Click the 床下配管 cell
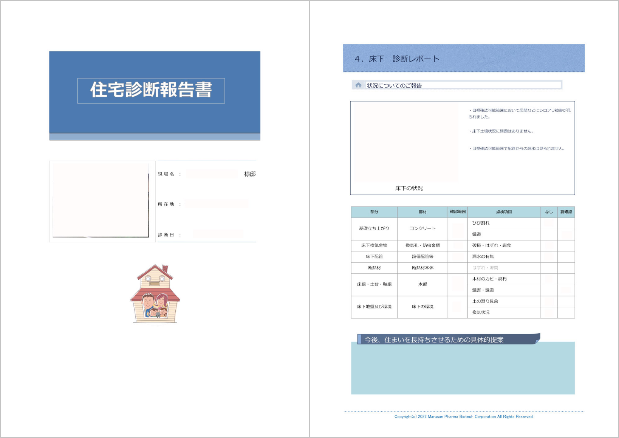Screen dimensions: 619x438 coord(374,256)
